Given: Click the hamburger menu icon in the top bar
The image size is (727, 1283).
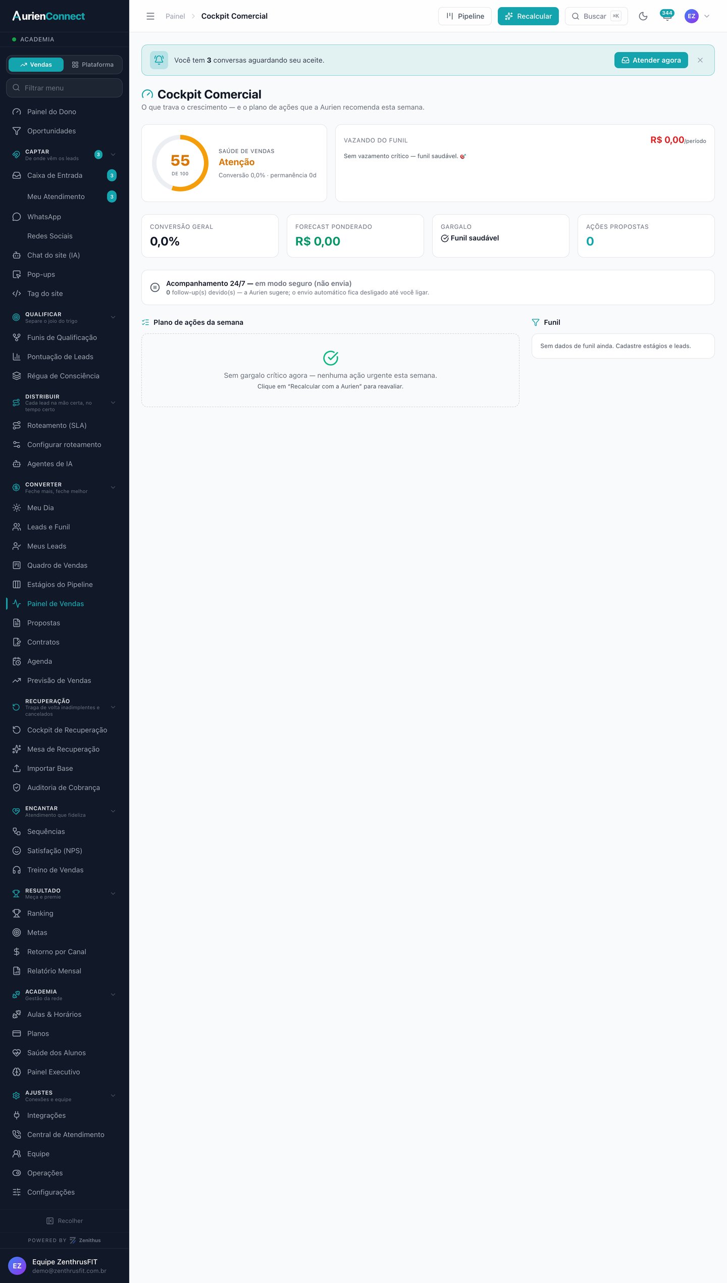Looking at the screenshot, I should click(x=150, y=16).
